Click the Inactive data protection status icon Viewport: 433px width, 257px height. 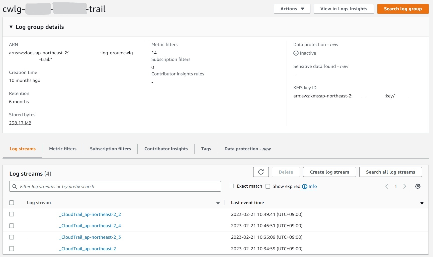pyautogui.click(x=296, y=53)
